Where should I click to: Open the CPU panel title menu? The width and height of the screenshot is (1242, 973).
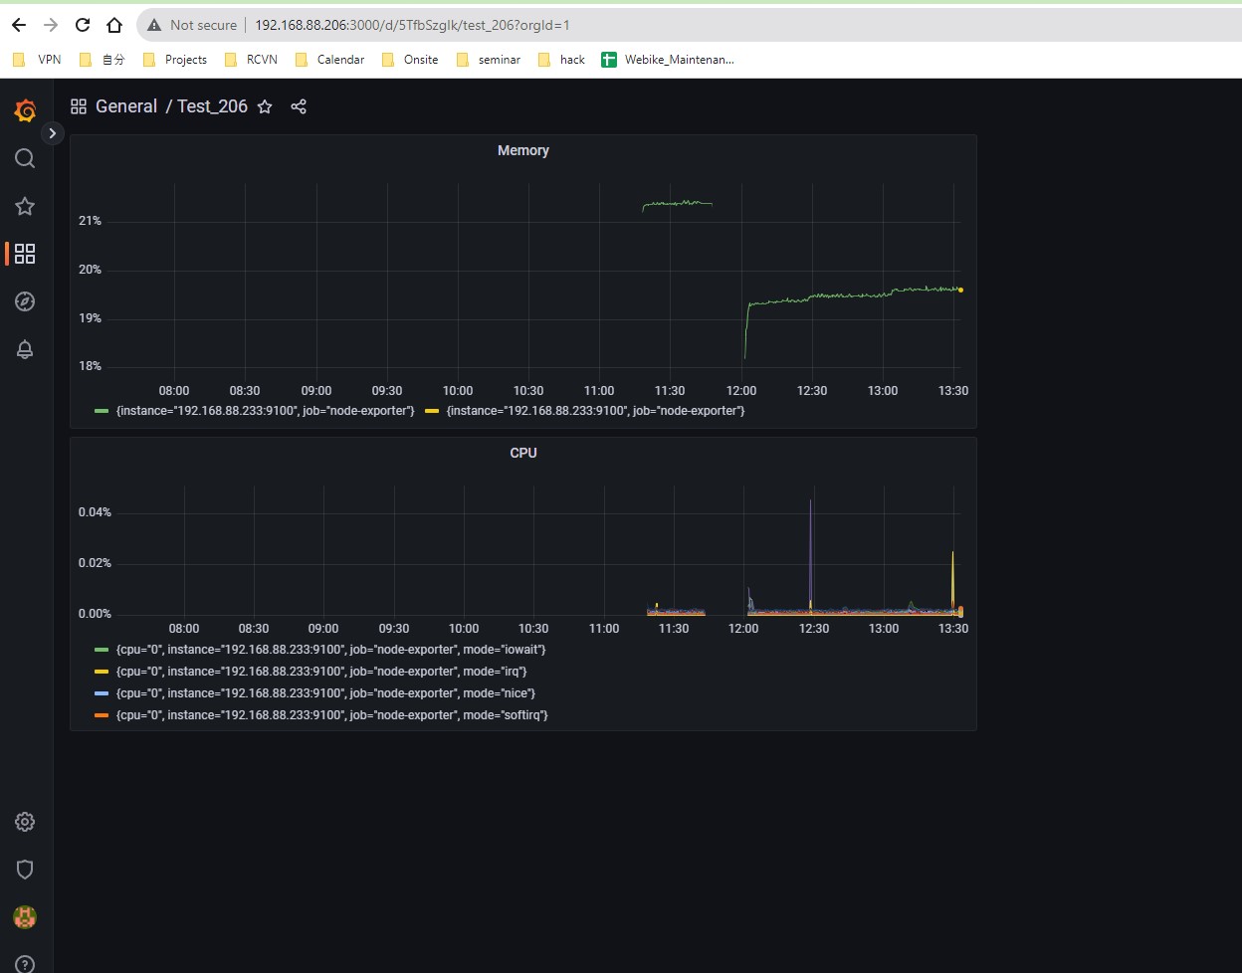pos(523,453)
